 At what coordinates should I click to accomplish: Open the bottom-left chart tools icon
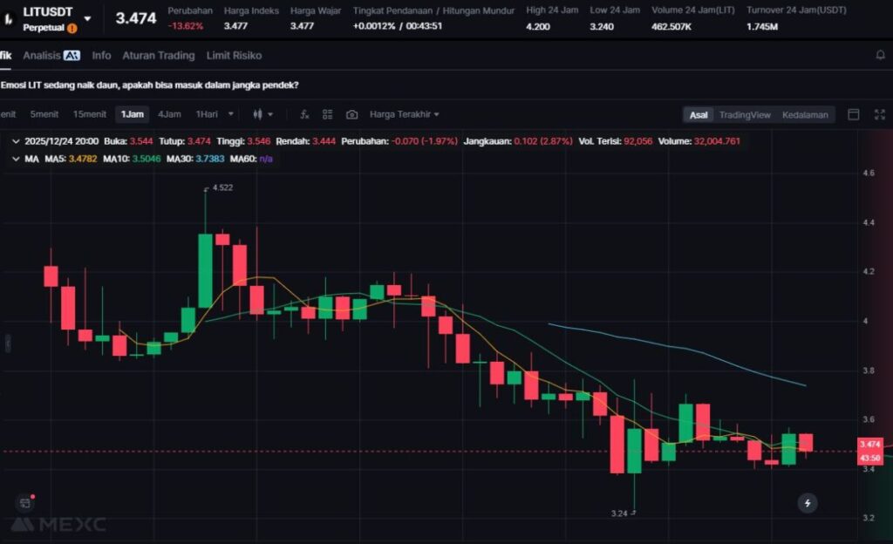24,503
